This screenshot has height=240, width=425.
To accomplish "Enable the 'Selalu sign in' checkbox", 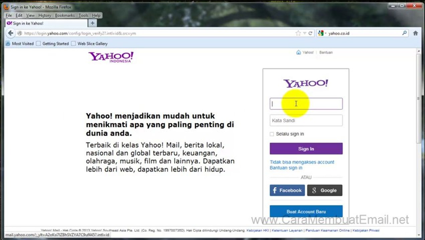I will click(x=272, y=134).
